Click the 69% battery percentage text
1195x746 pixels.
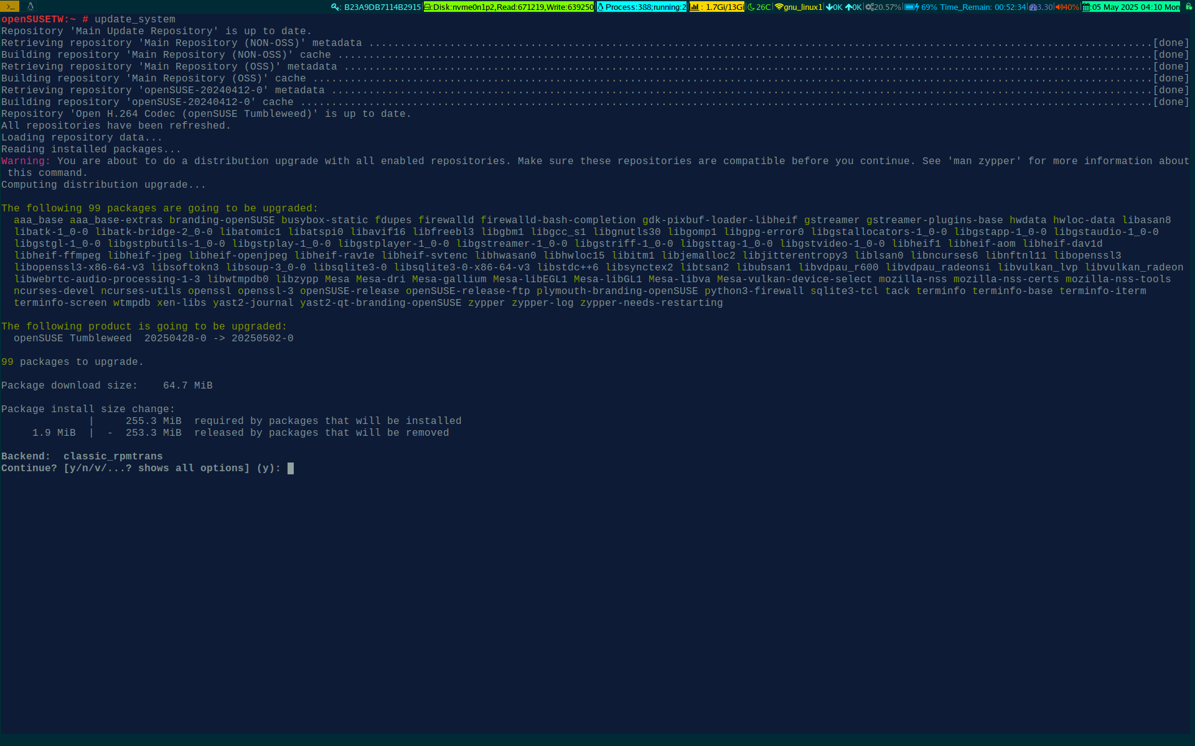coord(929,7)
